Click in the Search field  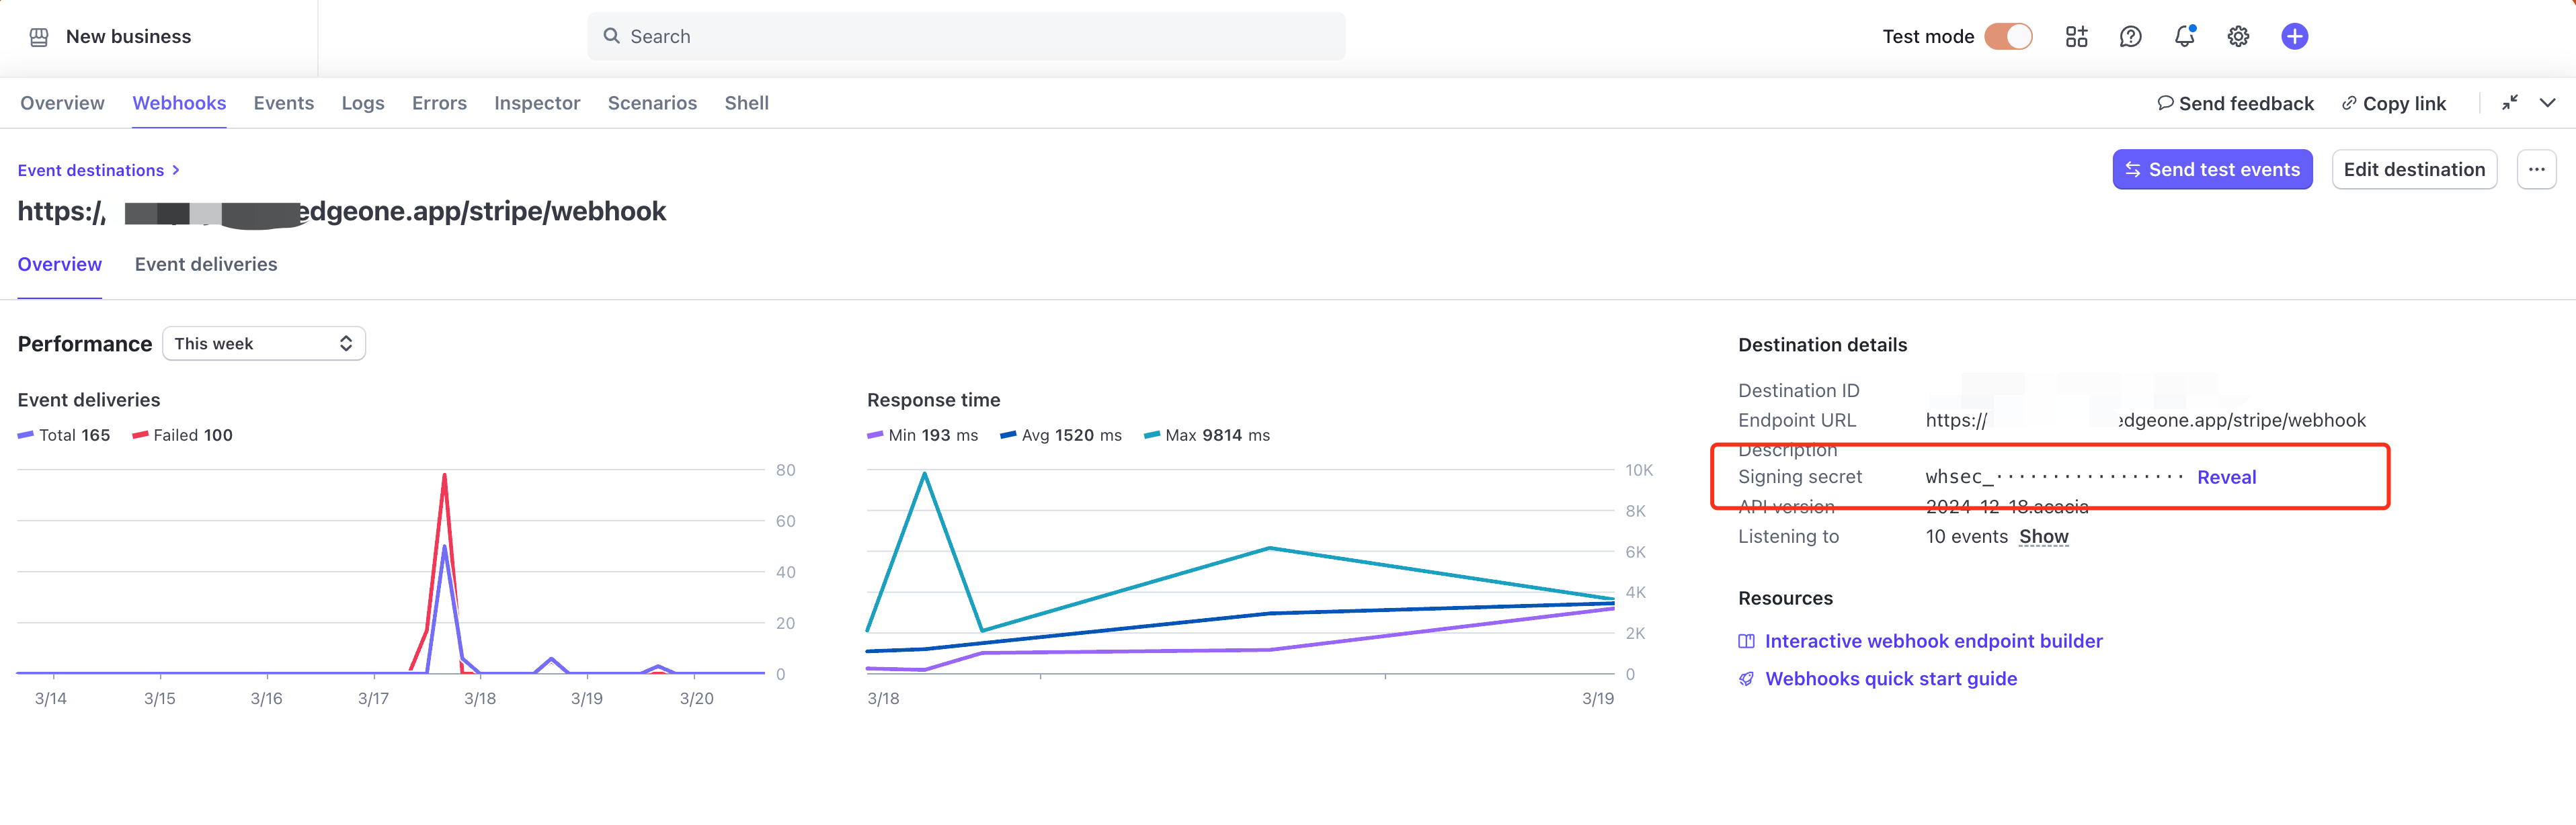[966, 37]
